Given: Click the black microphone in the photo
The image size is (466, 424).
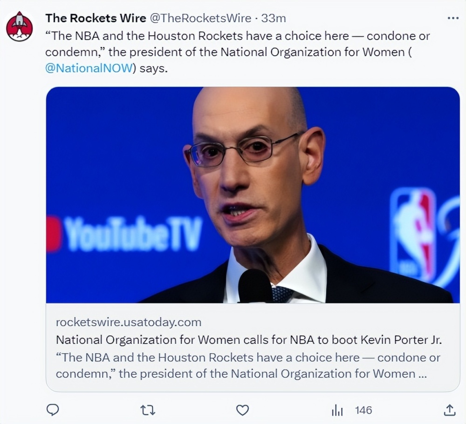Looking at the screenshot, I should 255,285.
